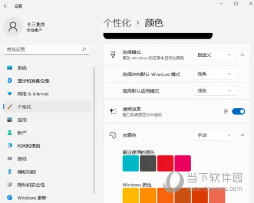Maximize the Settings window
254x203 pixels.
[236, 3]
